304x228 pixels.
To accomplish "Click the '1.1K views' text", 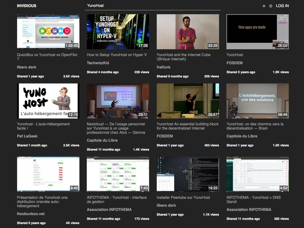I will point(211,215).
